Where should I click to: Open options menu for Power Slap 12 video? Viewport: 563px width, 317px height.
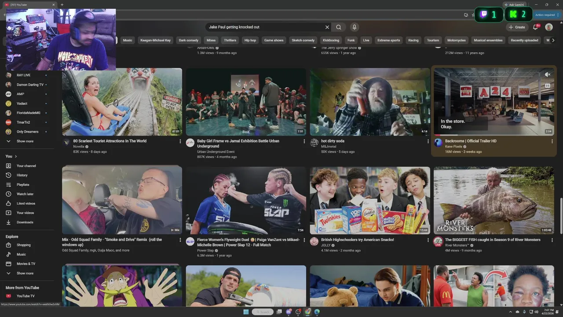coord(304,240)
